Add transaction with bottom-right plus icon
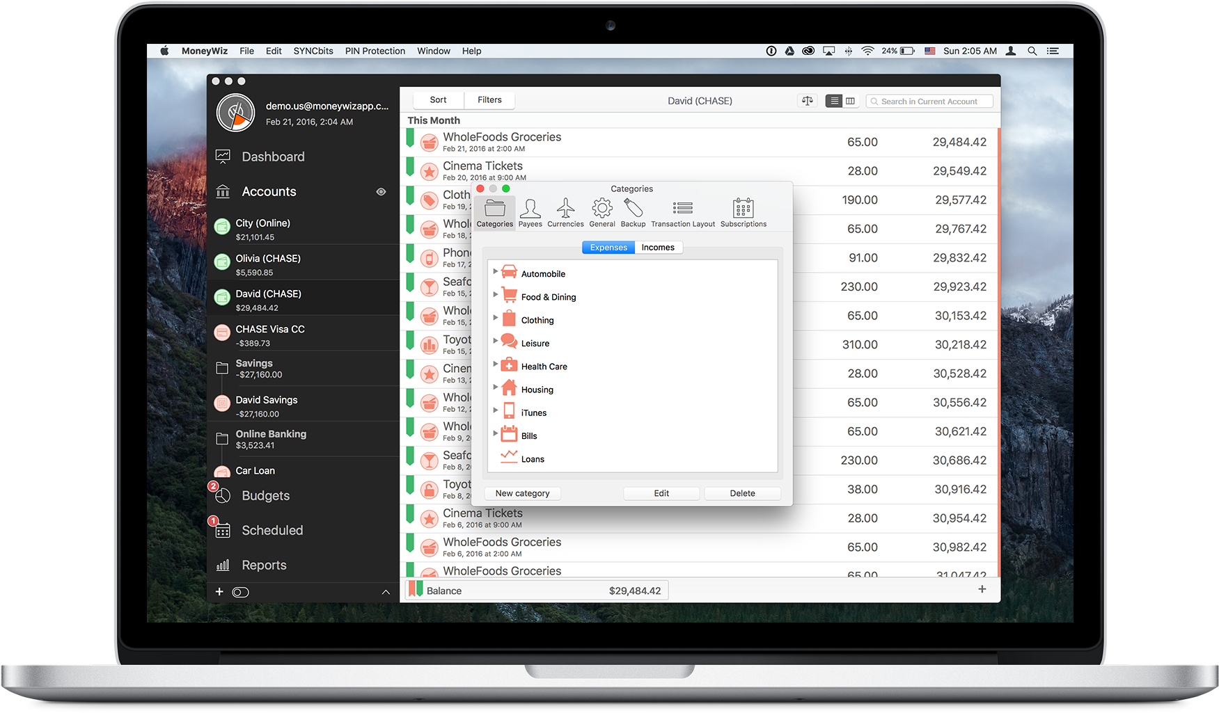The width and height of the screenshot is (1219, 713). 982,589
